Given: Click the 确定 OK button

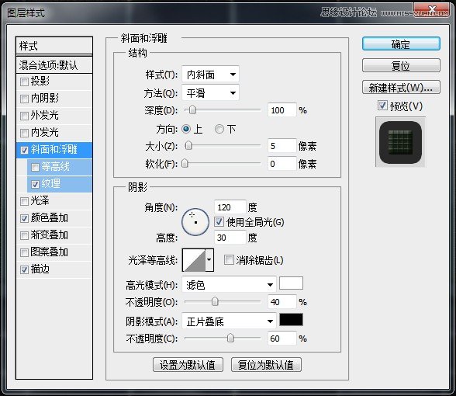Looking at the screenshot, I should tap(401, 44).
